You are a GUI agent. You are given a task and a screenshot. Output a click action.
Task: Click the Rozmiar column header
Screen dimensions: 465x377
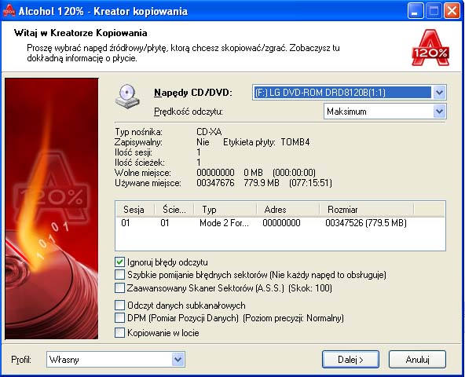pos(367,210)
